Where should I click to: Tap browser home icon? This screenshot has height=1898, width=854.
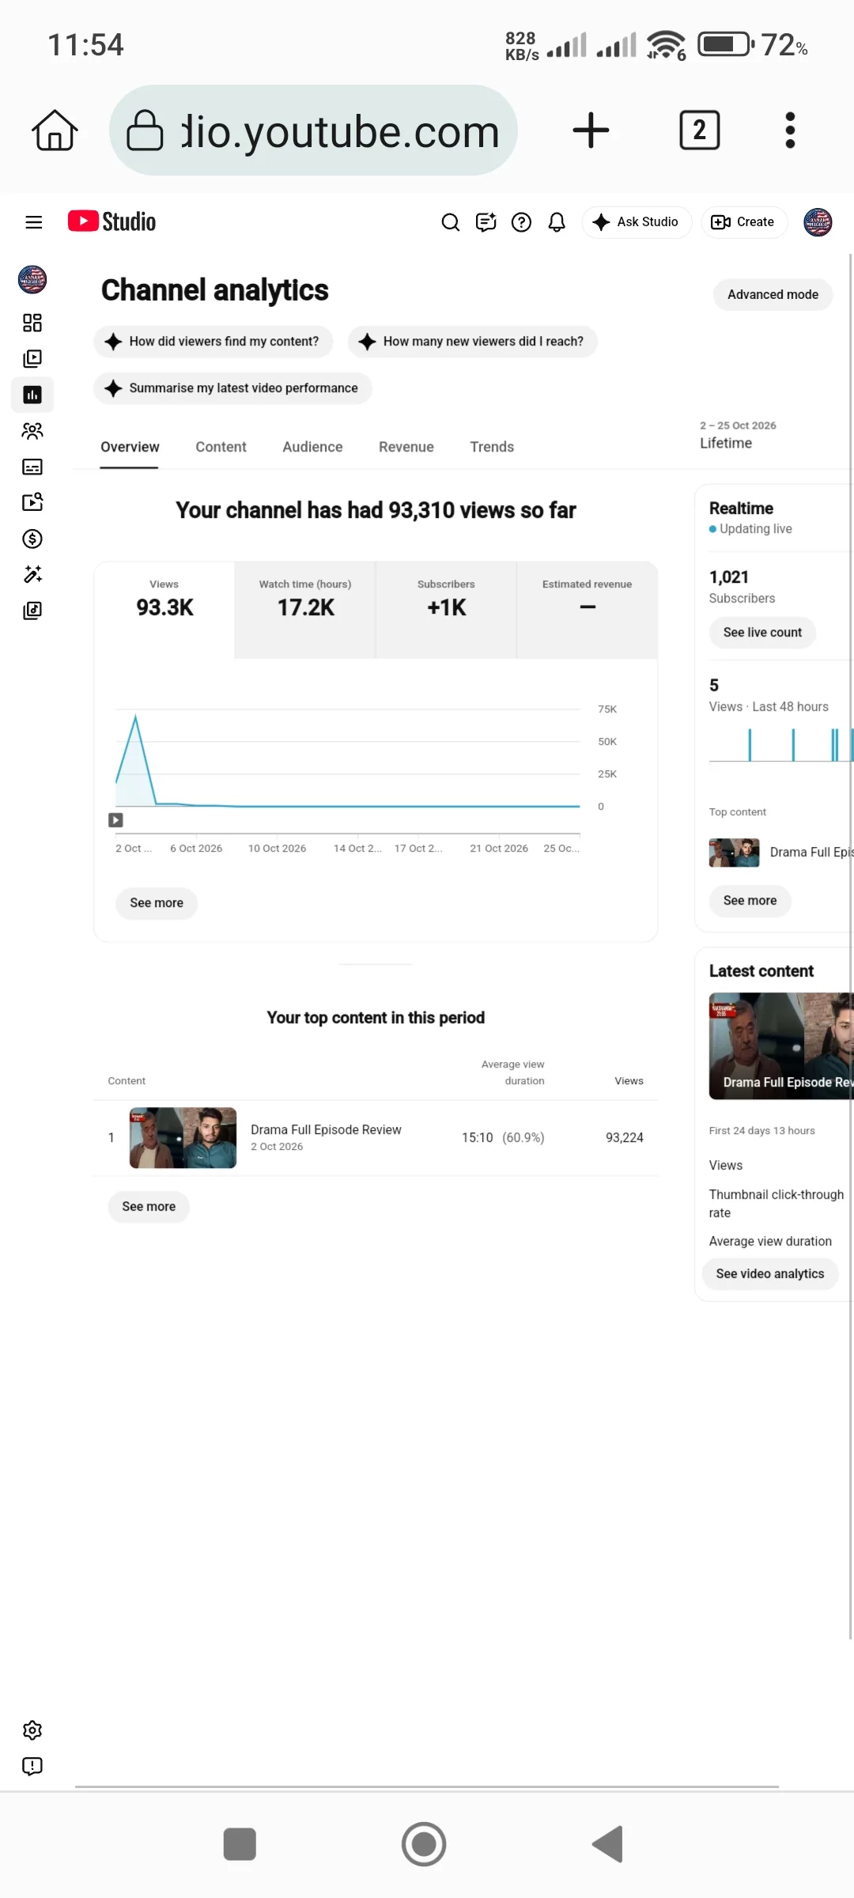55,130
